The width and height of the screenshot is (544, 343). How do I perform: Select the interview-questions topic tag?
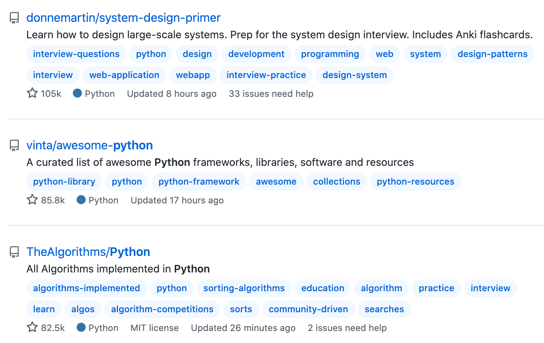[76, 54]
